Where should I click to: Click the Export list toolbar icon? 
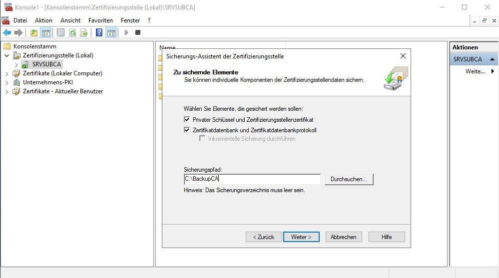pos(84,32)
